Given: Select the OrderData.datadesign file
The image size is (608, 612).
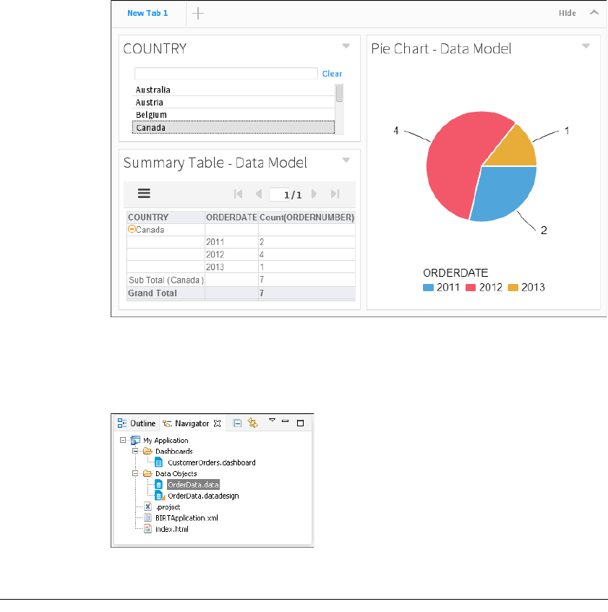Looking at the screenshot, I should pyautogui.click(x=203, y=496).
